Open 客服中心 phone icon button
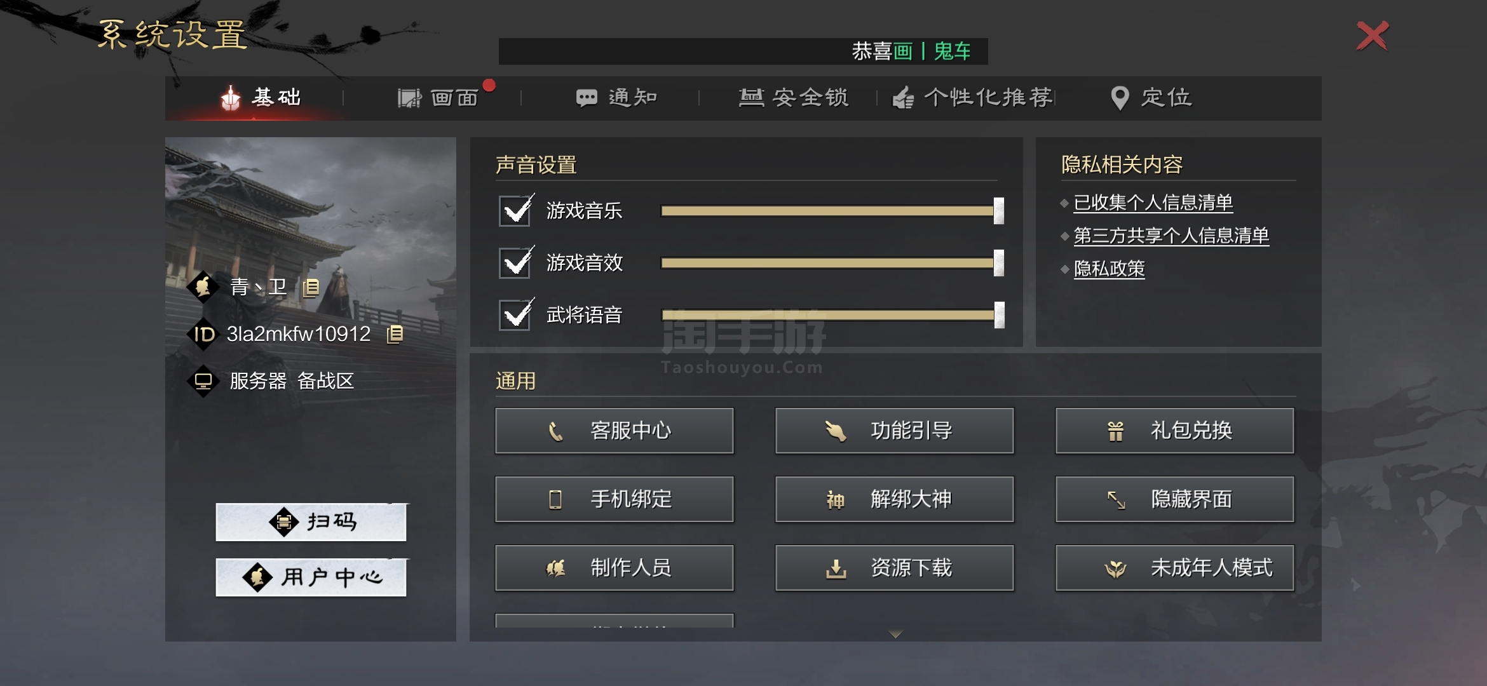 pyautogui.click(x=614, y=431)
